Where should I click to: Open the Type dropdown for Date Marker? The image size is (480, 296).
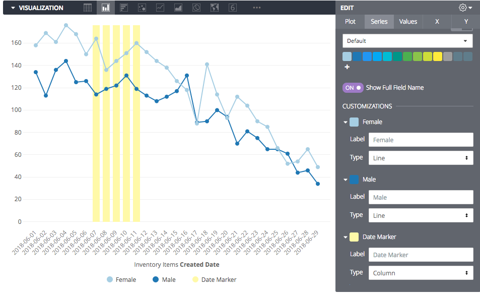[421, 273]
